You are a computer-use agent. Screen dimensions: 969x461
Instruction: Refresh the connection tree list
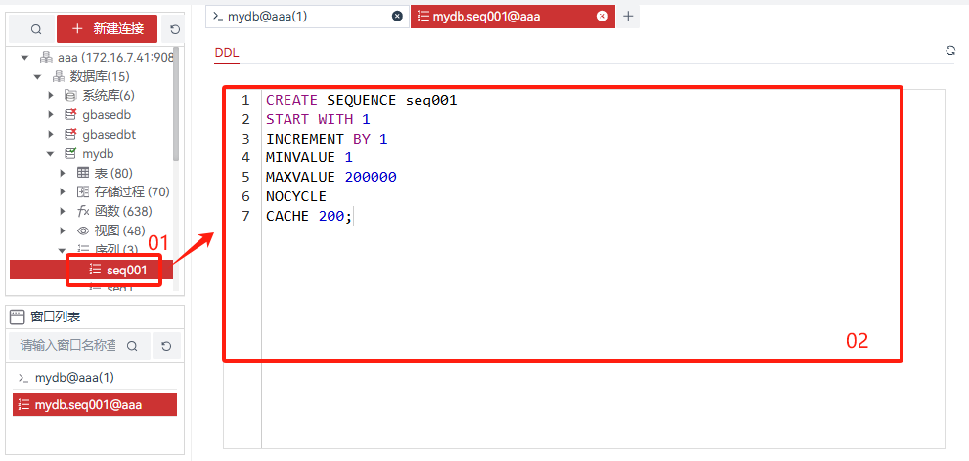coord(175,29)
